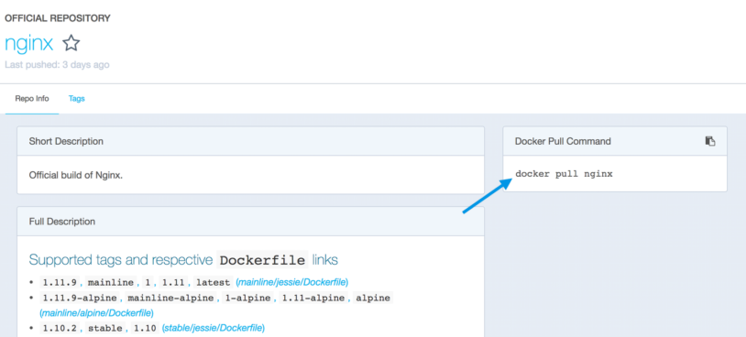Open the stable/jessie/Dockerfile link
Image resolution: width=746 pixels, height=337 pixels.
coord(214,328)
